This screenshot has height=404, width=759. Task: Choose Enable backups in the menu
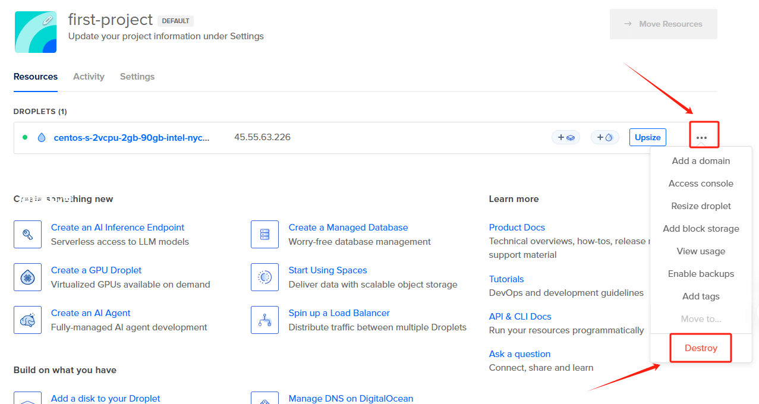(x=701, y=274)
